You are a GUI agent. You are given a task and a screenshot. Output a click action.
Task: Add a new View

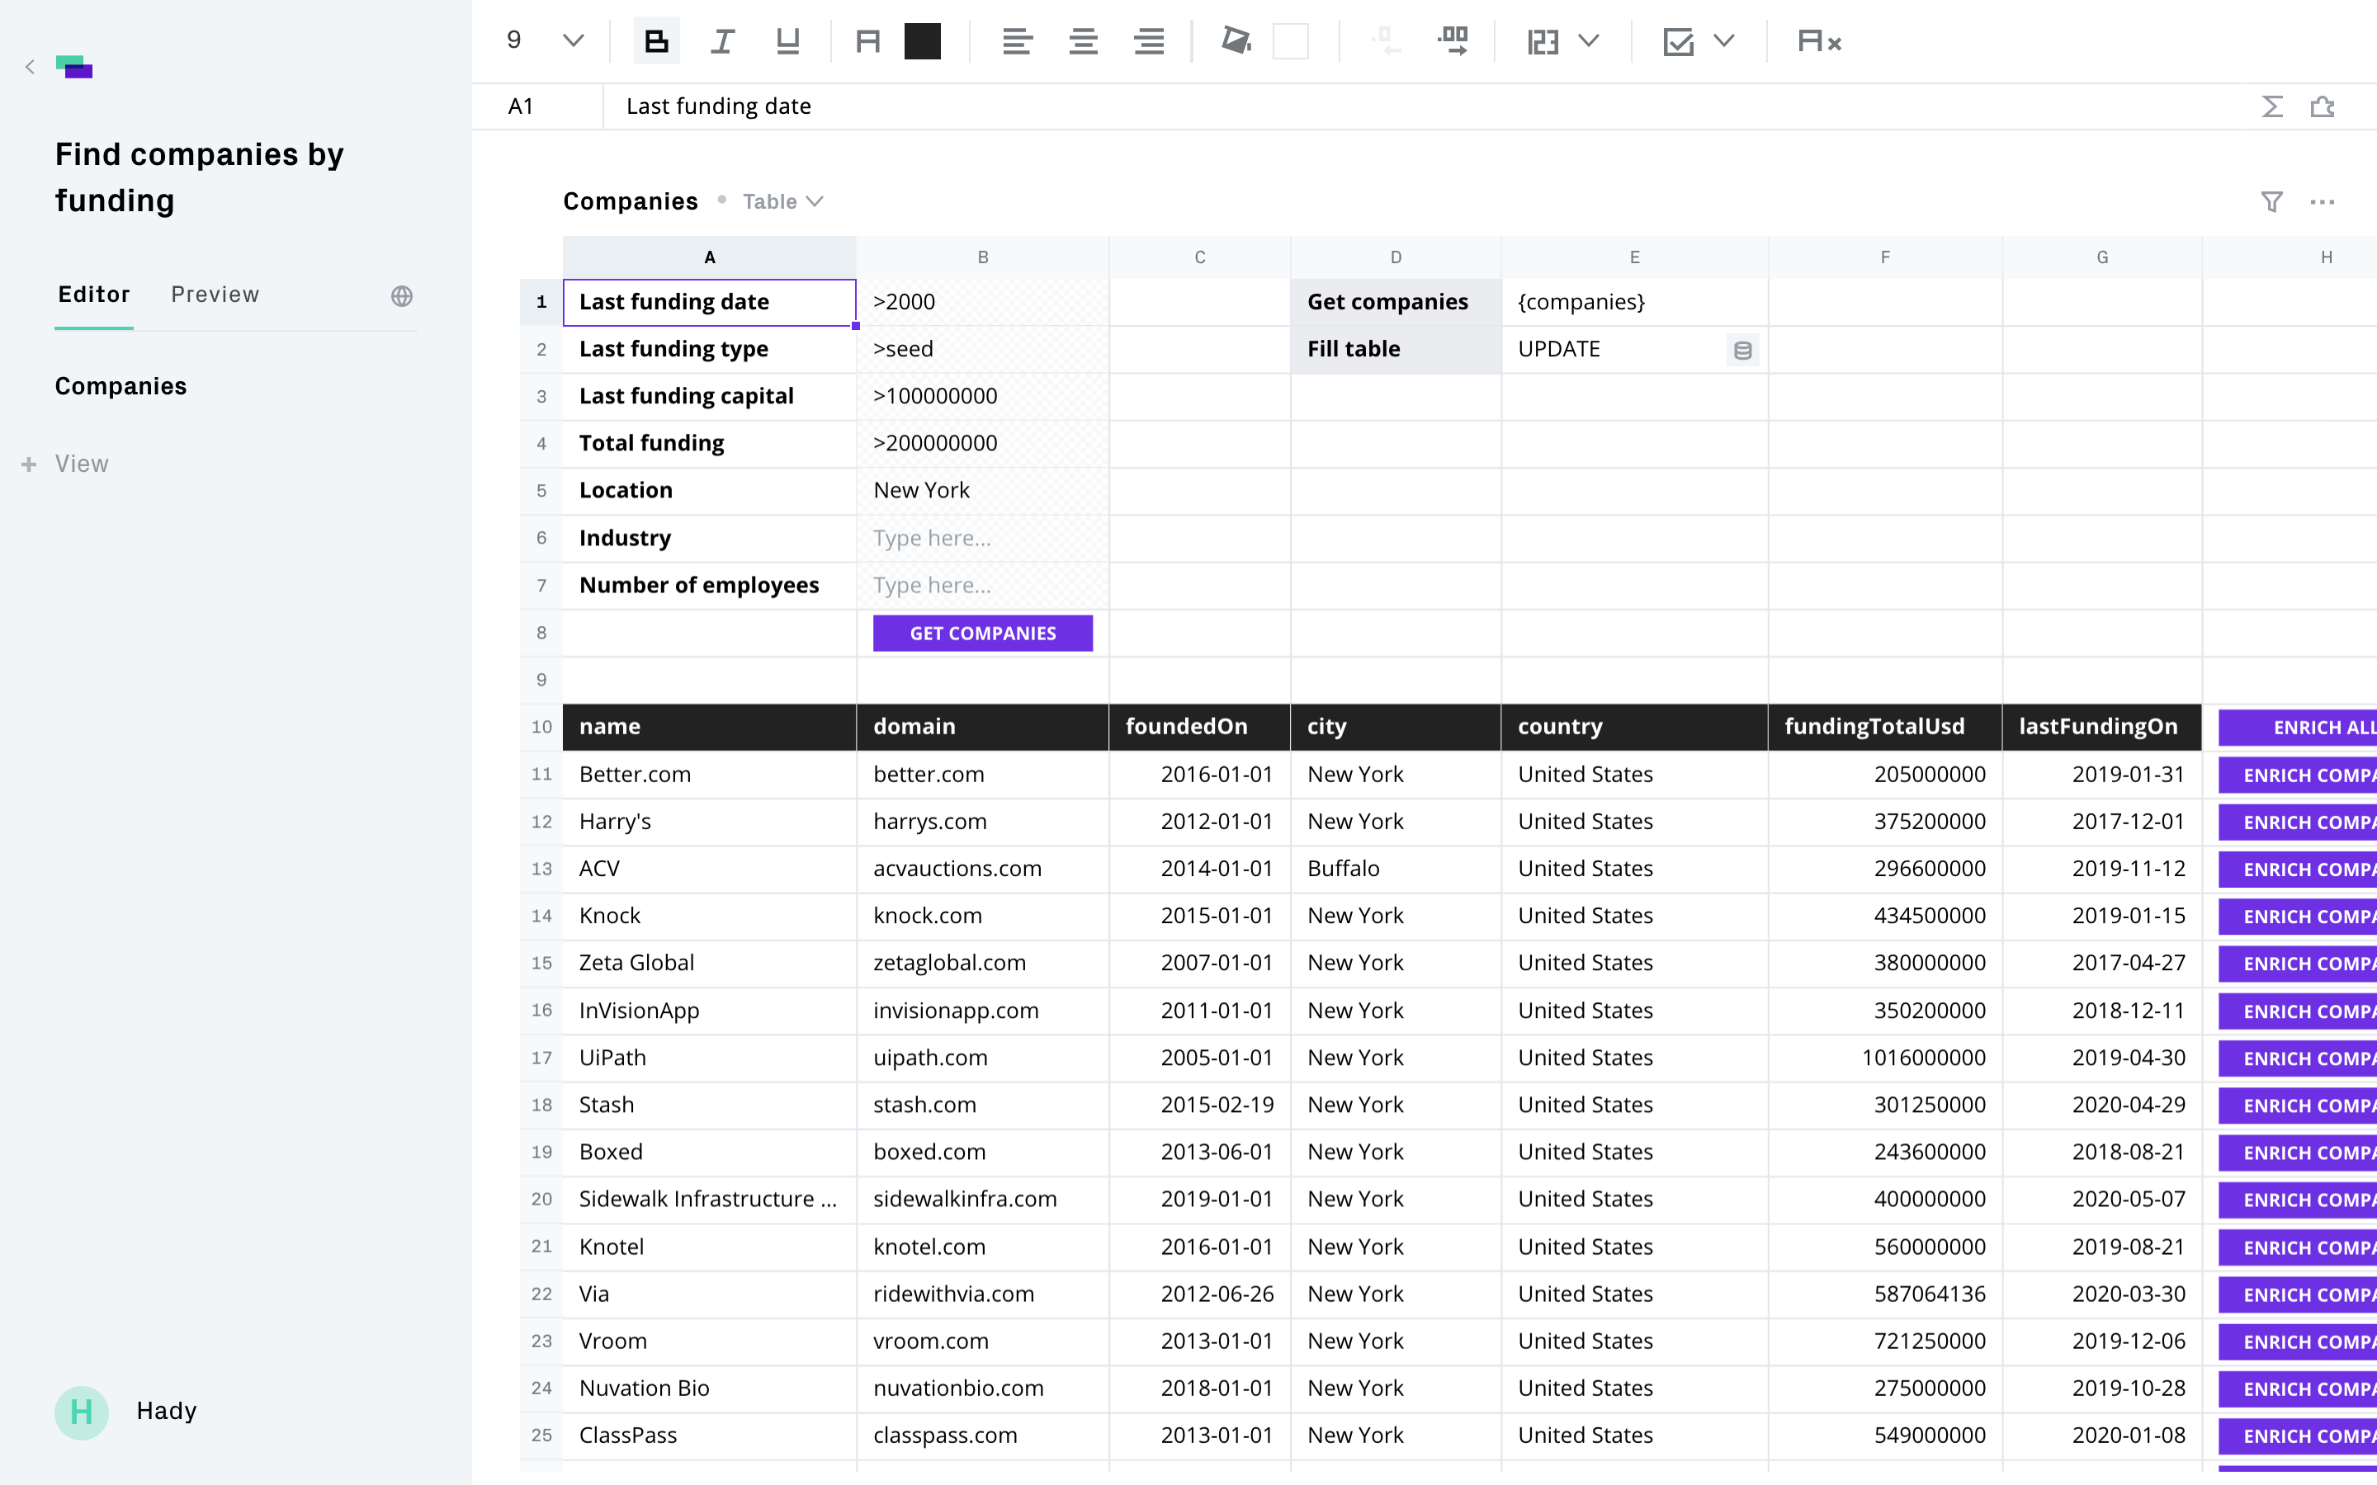point(66,464)
